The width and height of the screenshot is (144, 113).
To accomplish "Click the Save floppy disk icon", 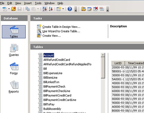I will click(19, 9).
